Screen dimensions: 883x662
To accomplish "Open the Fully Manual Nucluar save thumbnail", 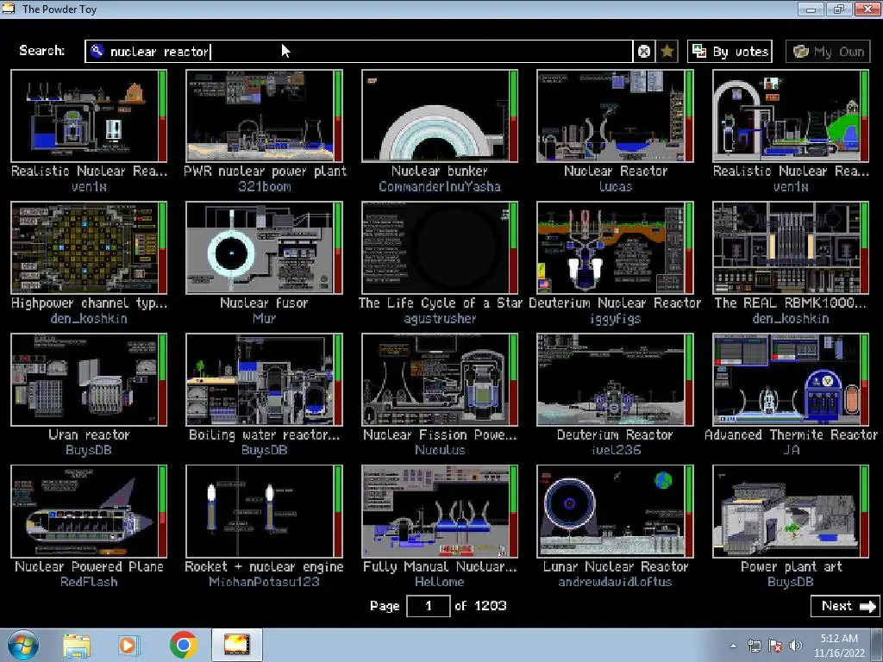I will coord(440,511).
